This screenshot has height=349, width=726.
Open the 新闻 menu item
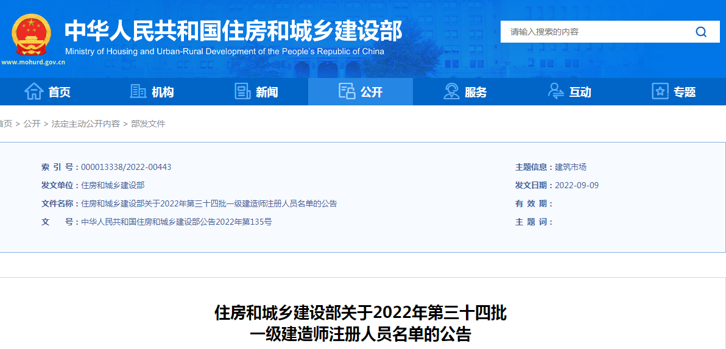click(x=267, y=92)
